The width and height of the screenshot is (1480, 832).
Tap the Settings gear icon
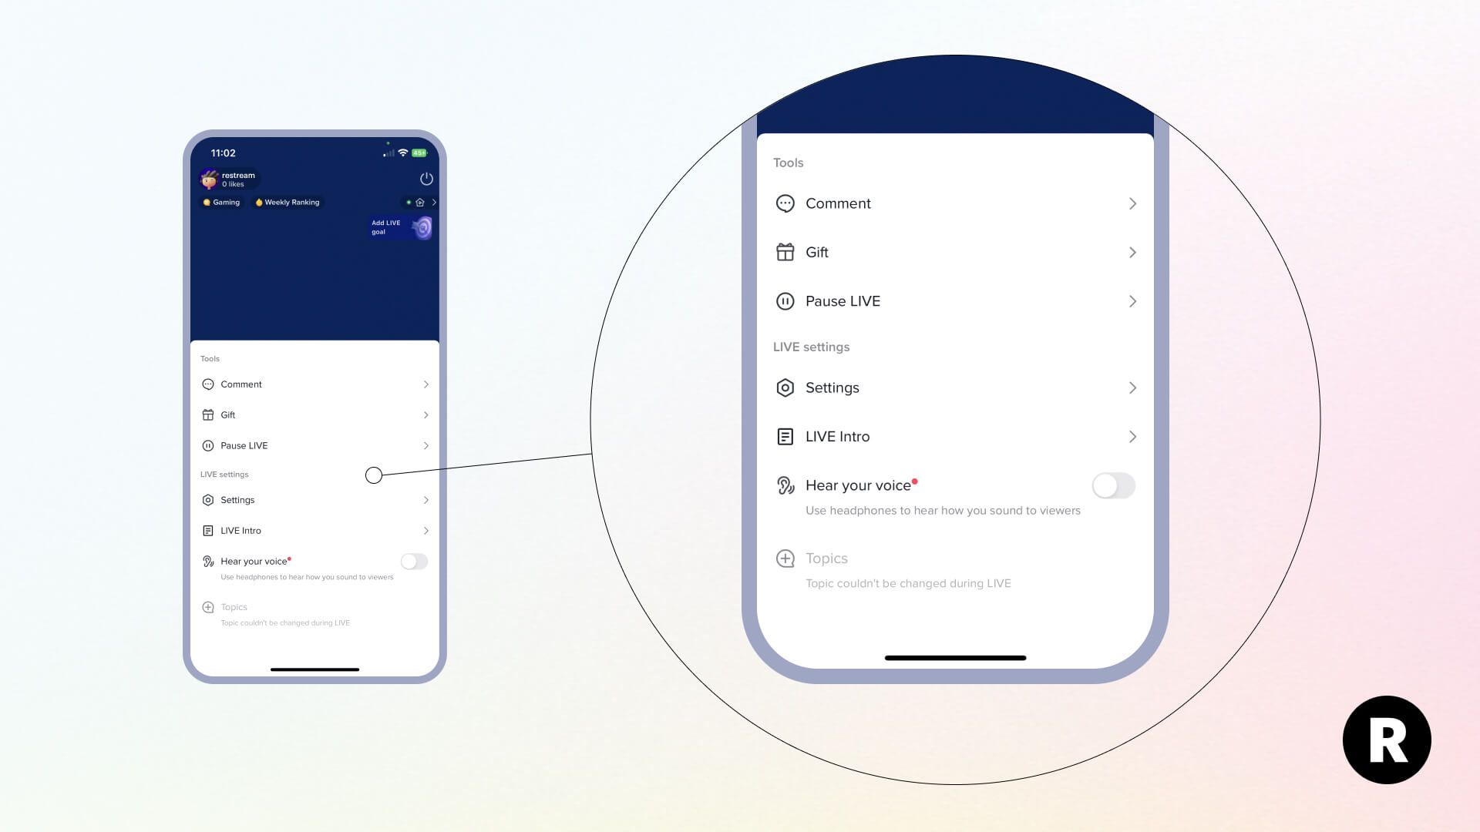pyautogui.click(x=207, y=498)
